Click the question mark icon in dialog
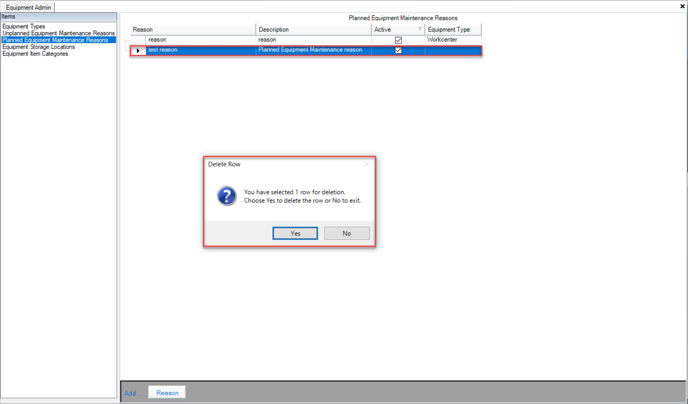The height and width of the screenshot is (404, 688). click(227, 196)
